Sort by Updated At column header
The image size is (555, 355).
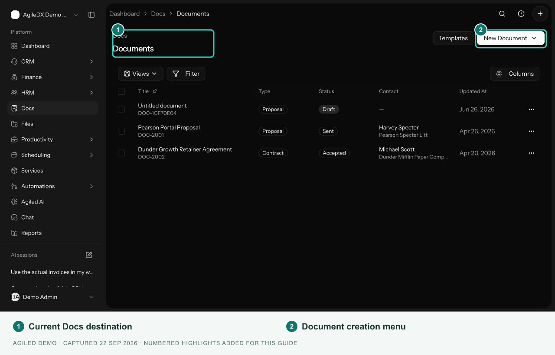point(473,91)
